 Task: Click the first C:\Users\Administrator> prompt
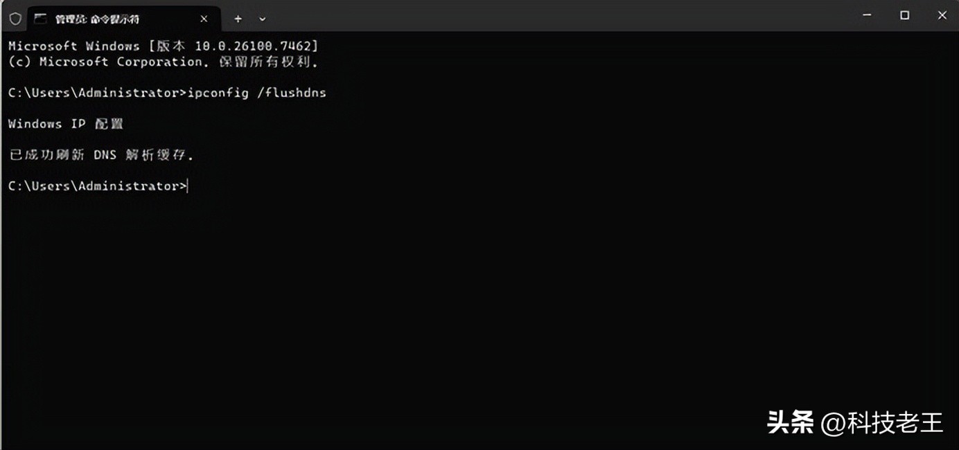[x=97, y=92]
